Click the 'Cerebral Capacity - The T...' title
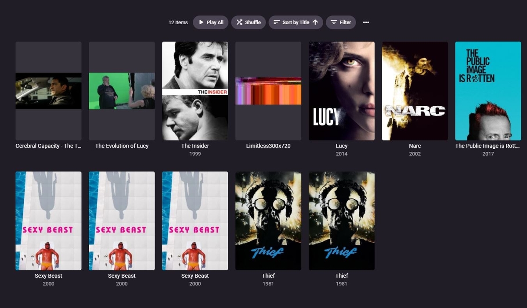Viewport: 527px width, 308px height. coord(48,146)
